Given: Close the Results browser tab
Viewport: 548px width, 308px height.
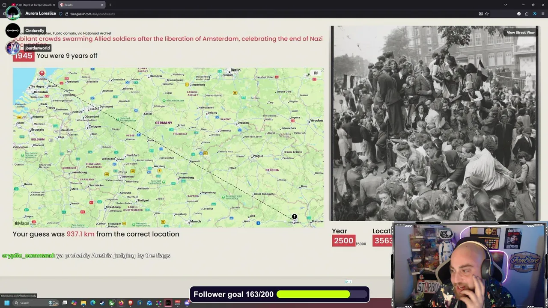Looking at the screenshot, I should (102, 5).
